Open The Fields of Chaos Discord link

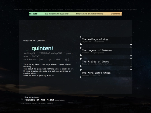pyautogui.click(x=106, y=62)
